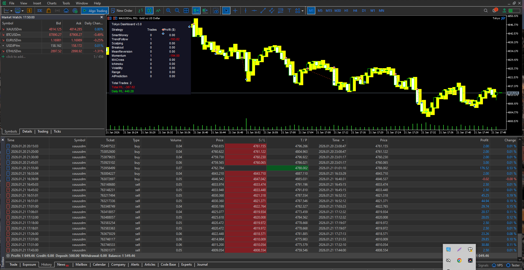The image size is (524, 270).
Task: Toggle Algo Trading off
Action: (95, 10)
